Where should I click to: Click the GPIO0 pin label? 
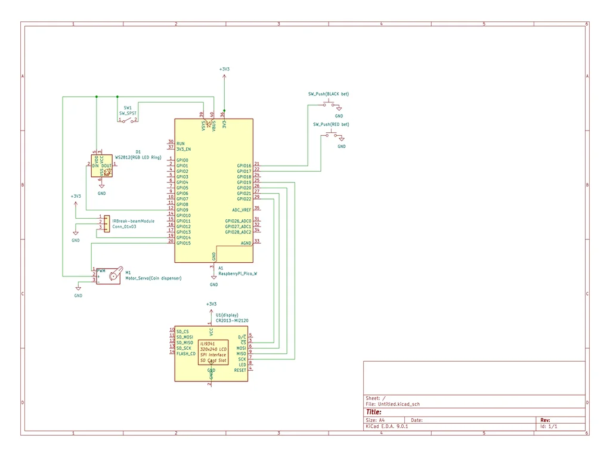182,160
